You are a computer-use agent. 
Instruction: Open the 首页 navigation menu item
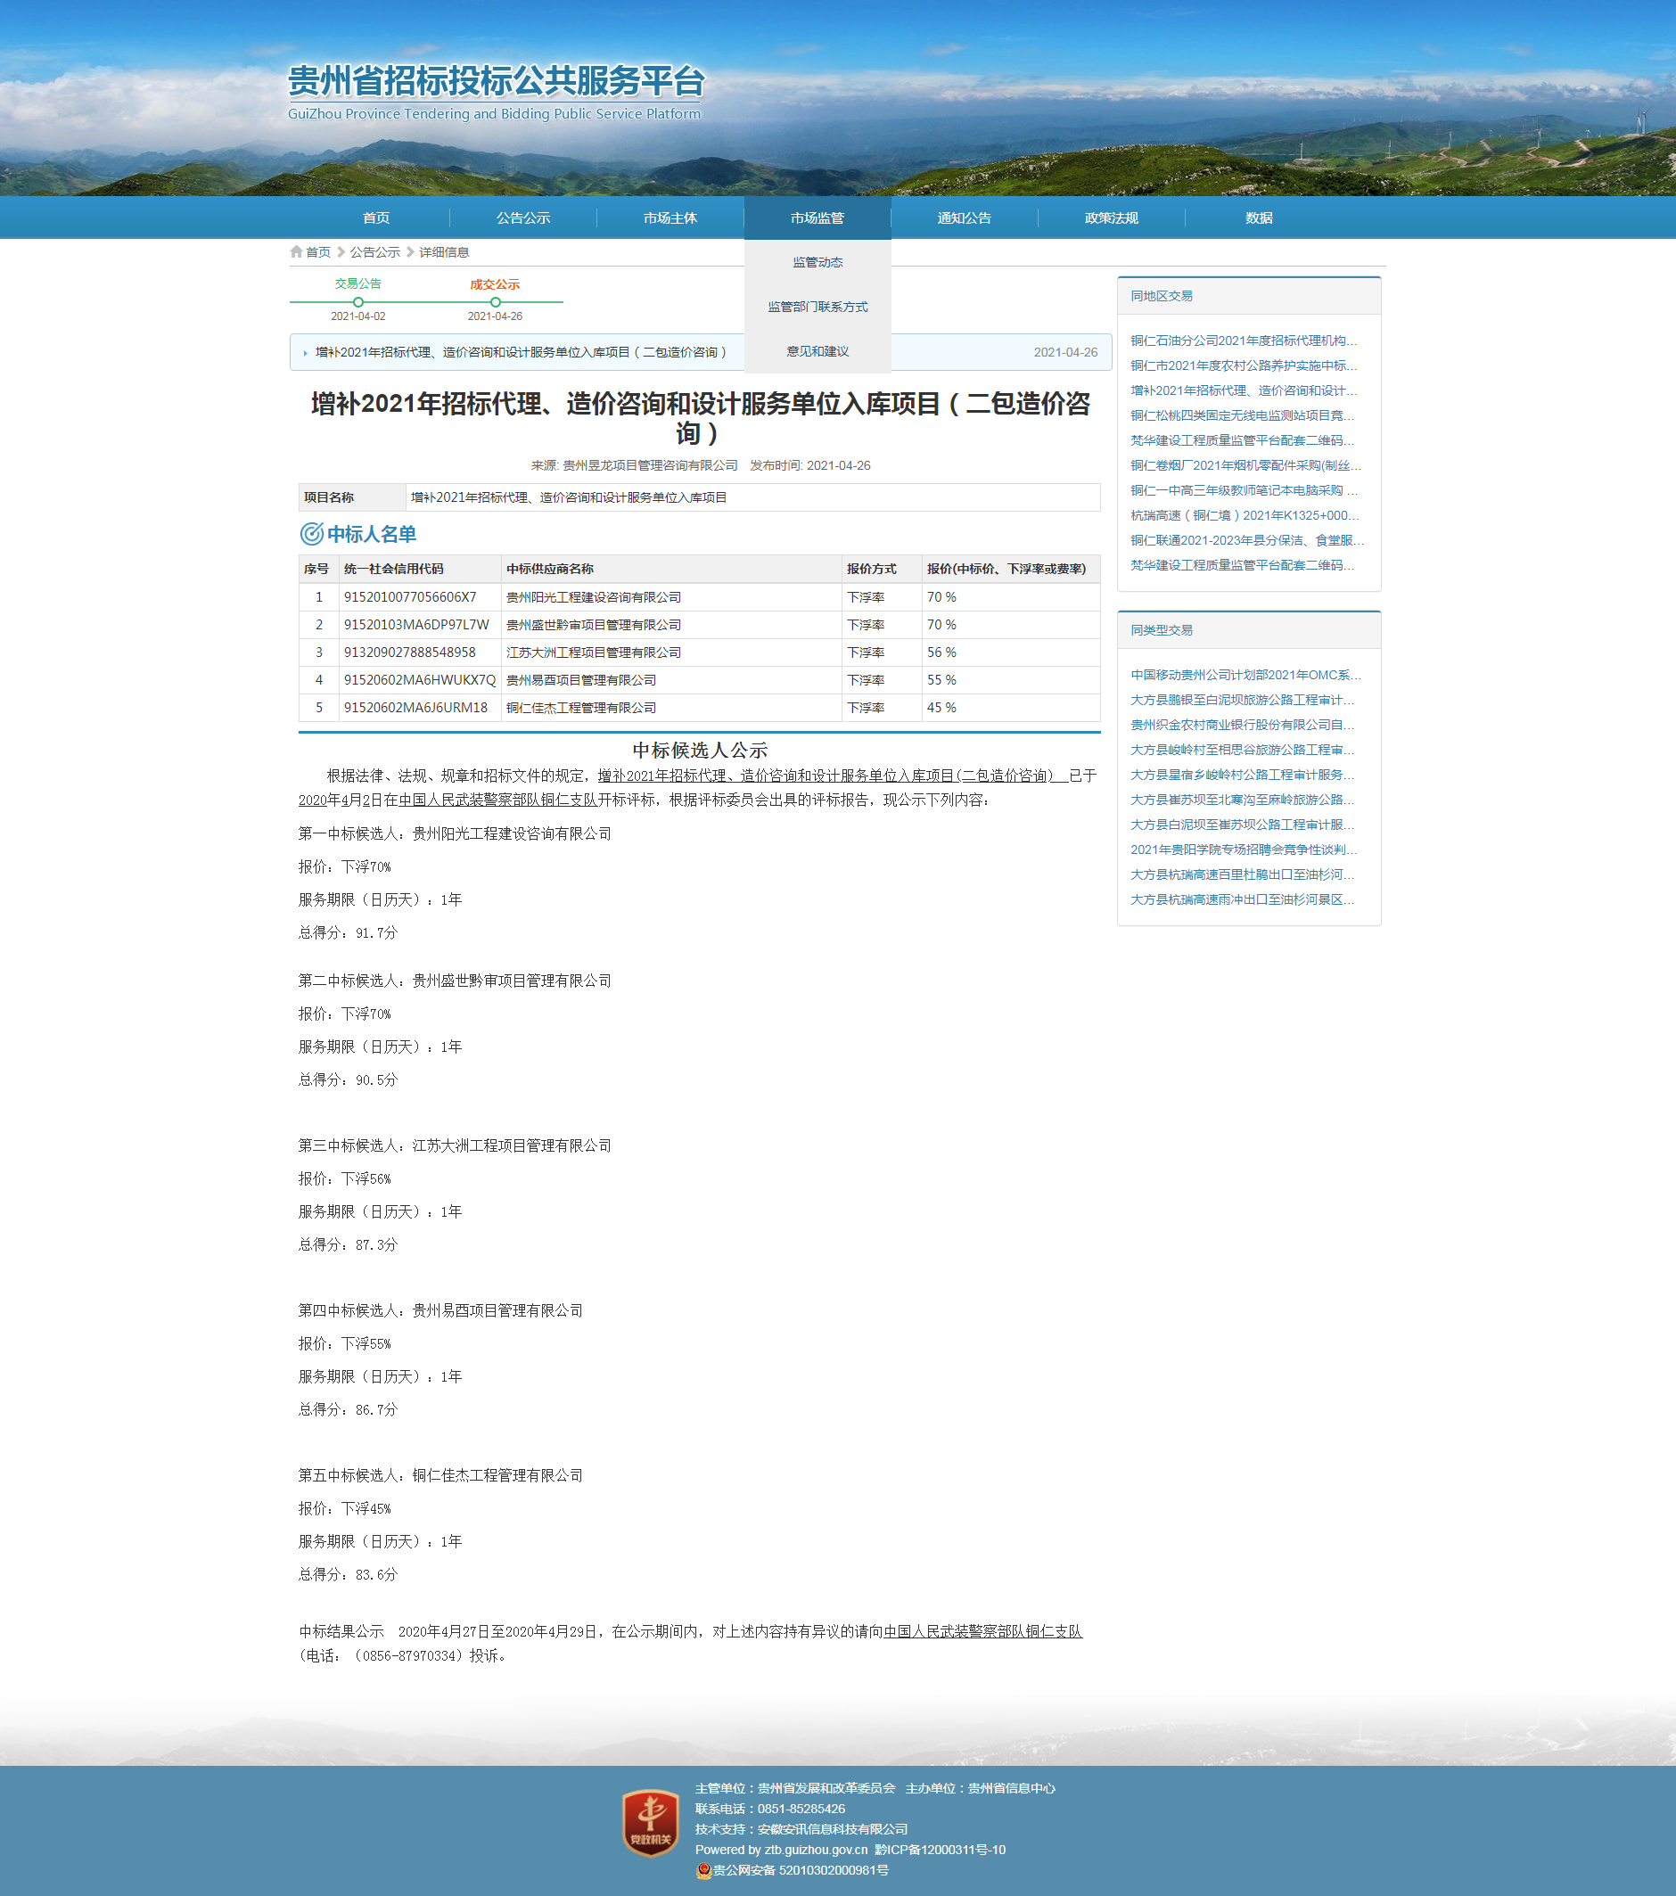[x=376, y=218]
